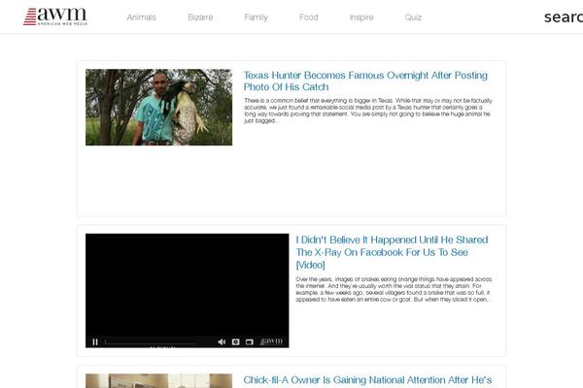Open Chick-fil-A Owner article headline
The image size is (583, 388).
coord(367,380)
